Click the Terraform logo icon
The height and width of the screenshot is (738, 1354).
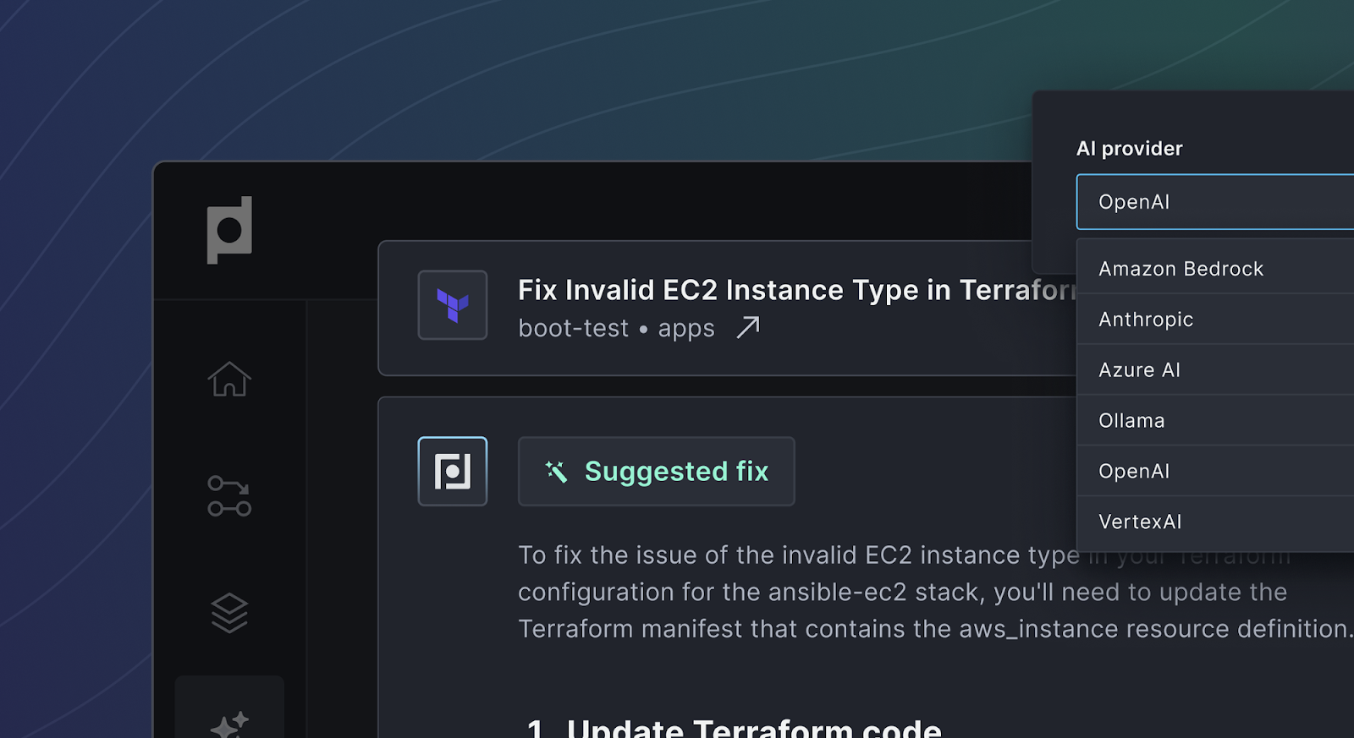click(x=453, y=305)
